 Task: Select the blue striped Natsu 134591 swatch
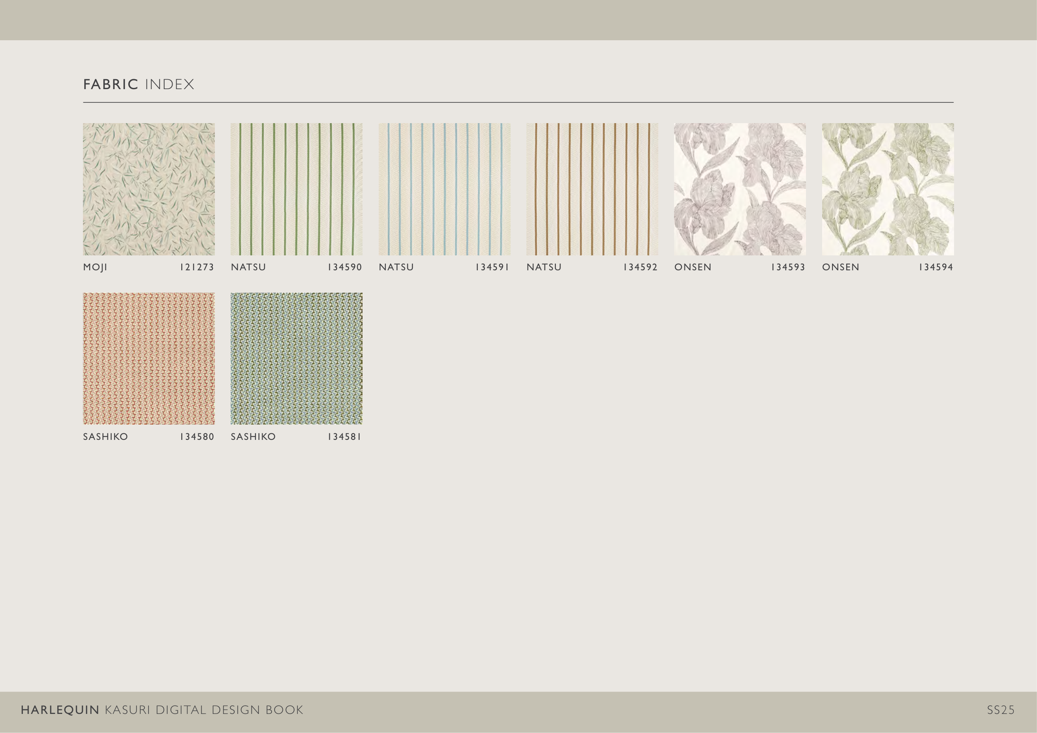click(444, 189)
